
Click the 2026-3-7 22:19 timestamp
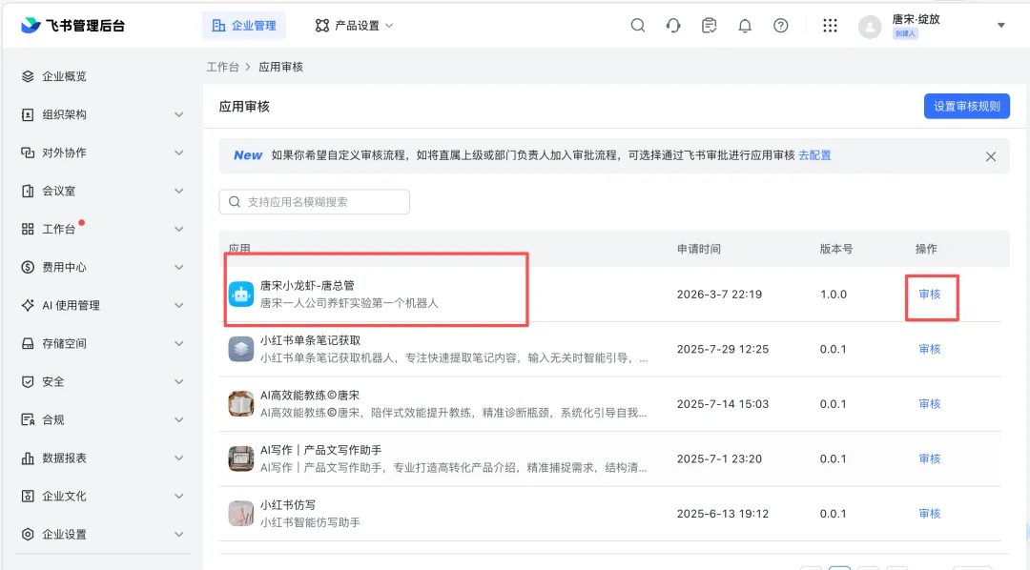point(719,295)
